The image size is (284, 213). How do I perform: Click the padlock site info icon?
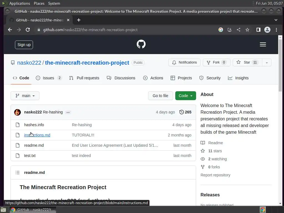39,30
